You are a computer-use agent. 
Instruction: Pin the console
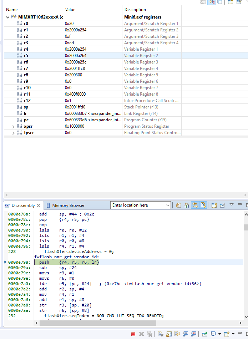pyautogui.click(x=204, y=334)
